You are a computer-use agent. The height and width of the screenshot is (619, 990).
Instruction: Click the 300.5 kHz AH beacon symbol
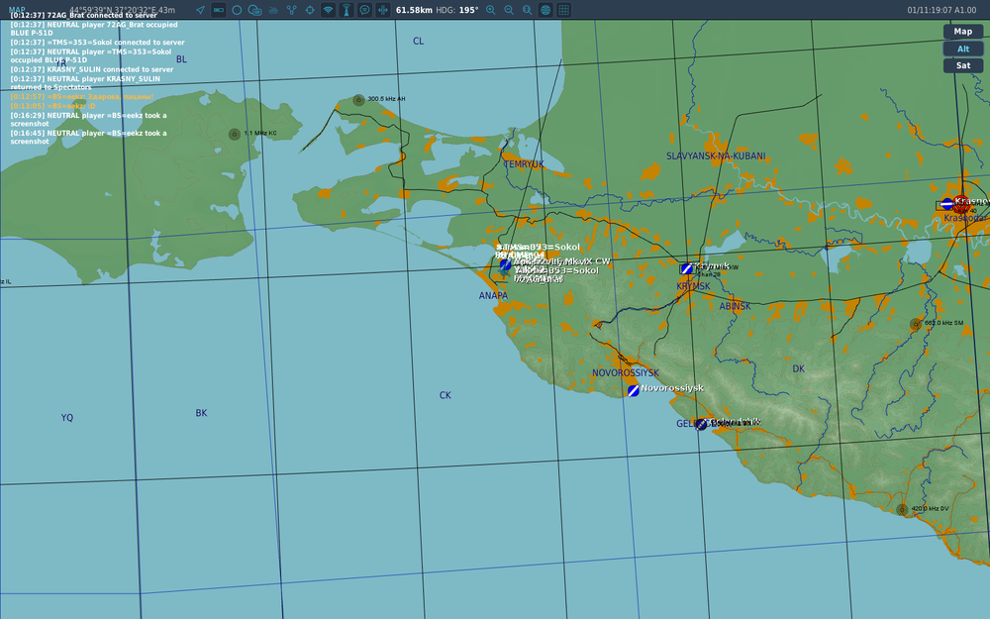click(358, 100)
